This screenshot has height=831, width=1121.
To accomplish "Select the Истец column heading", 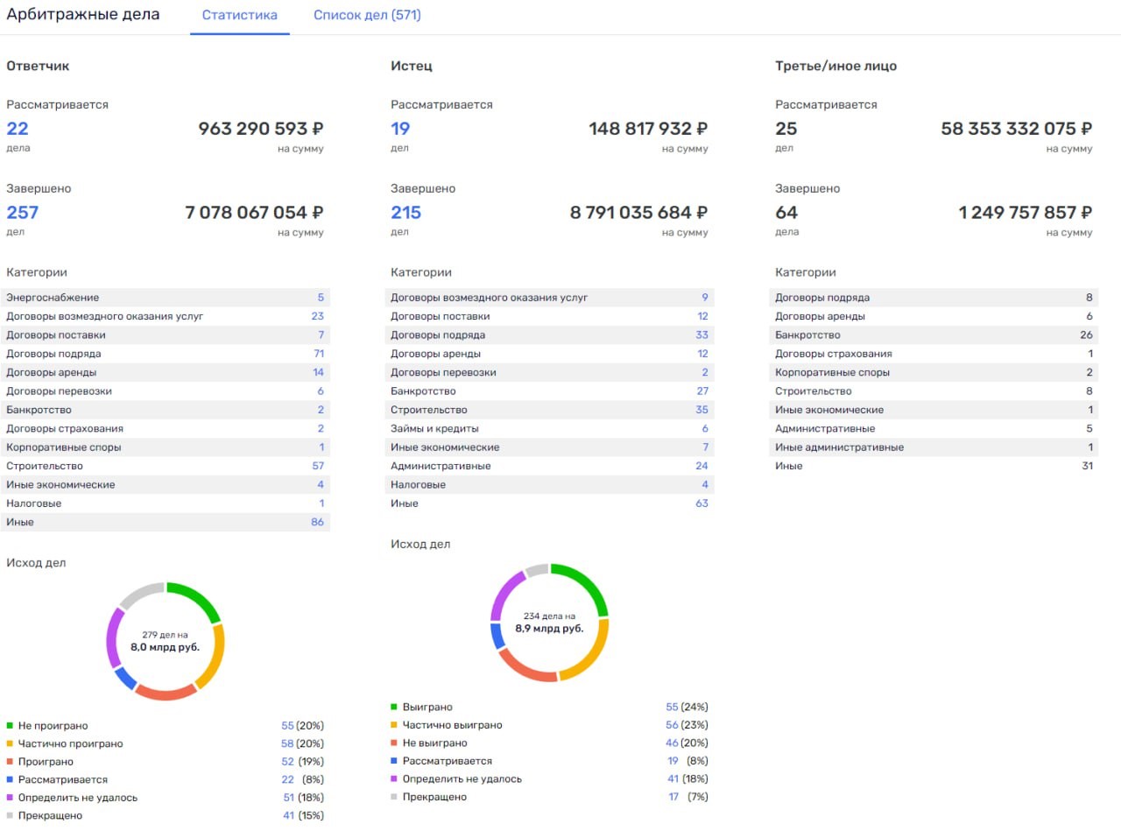I will [412, 67].
